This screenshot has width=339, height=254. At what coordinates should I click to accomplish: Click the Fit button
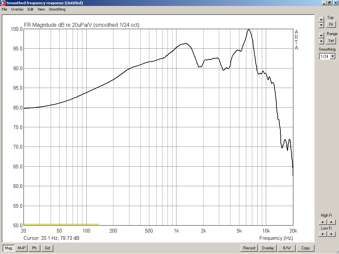(331, 24)
